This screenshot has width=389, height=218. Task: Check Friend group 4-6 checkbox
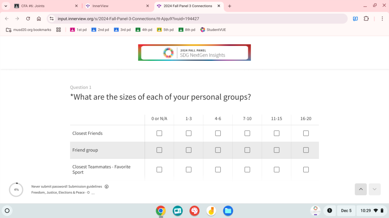coord(218,150)
